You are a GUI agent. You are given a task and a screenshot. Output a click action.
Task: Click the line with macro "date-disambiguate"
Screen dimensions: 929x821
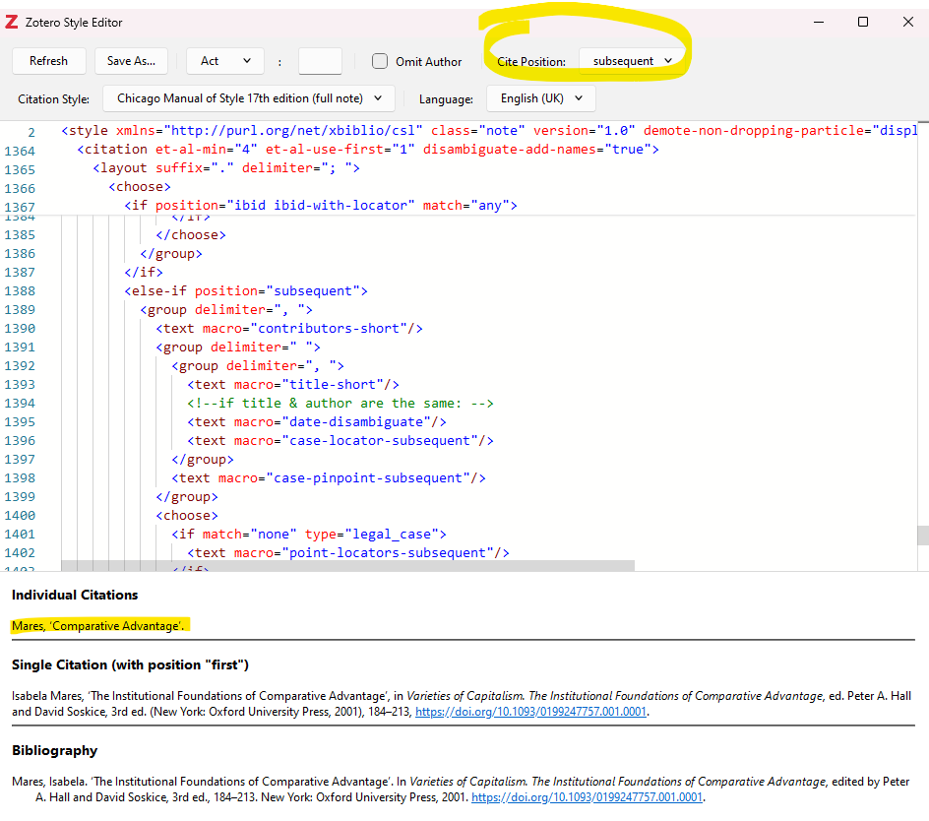tap(317, 422)
